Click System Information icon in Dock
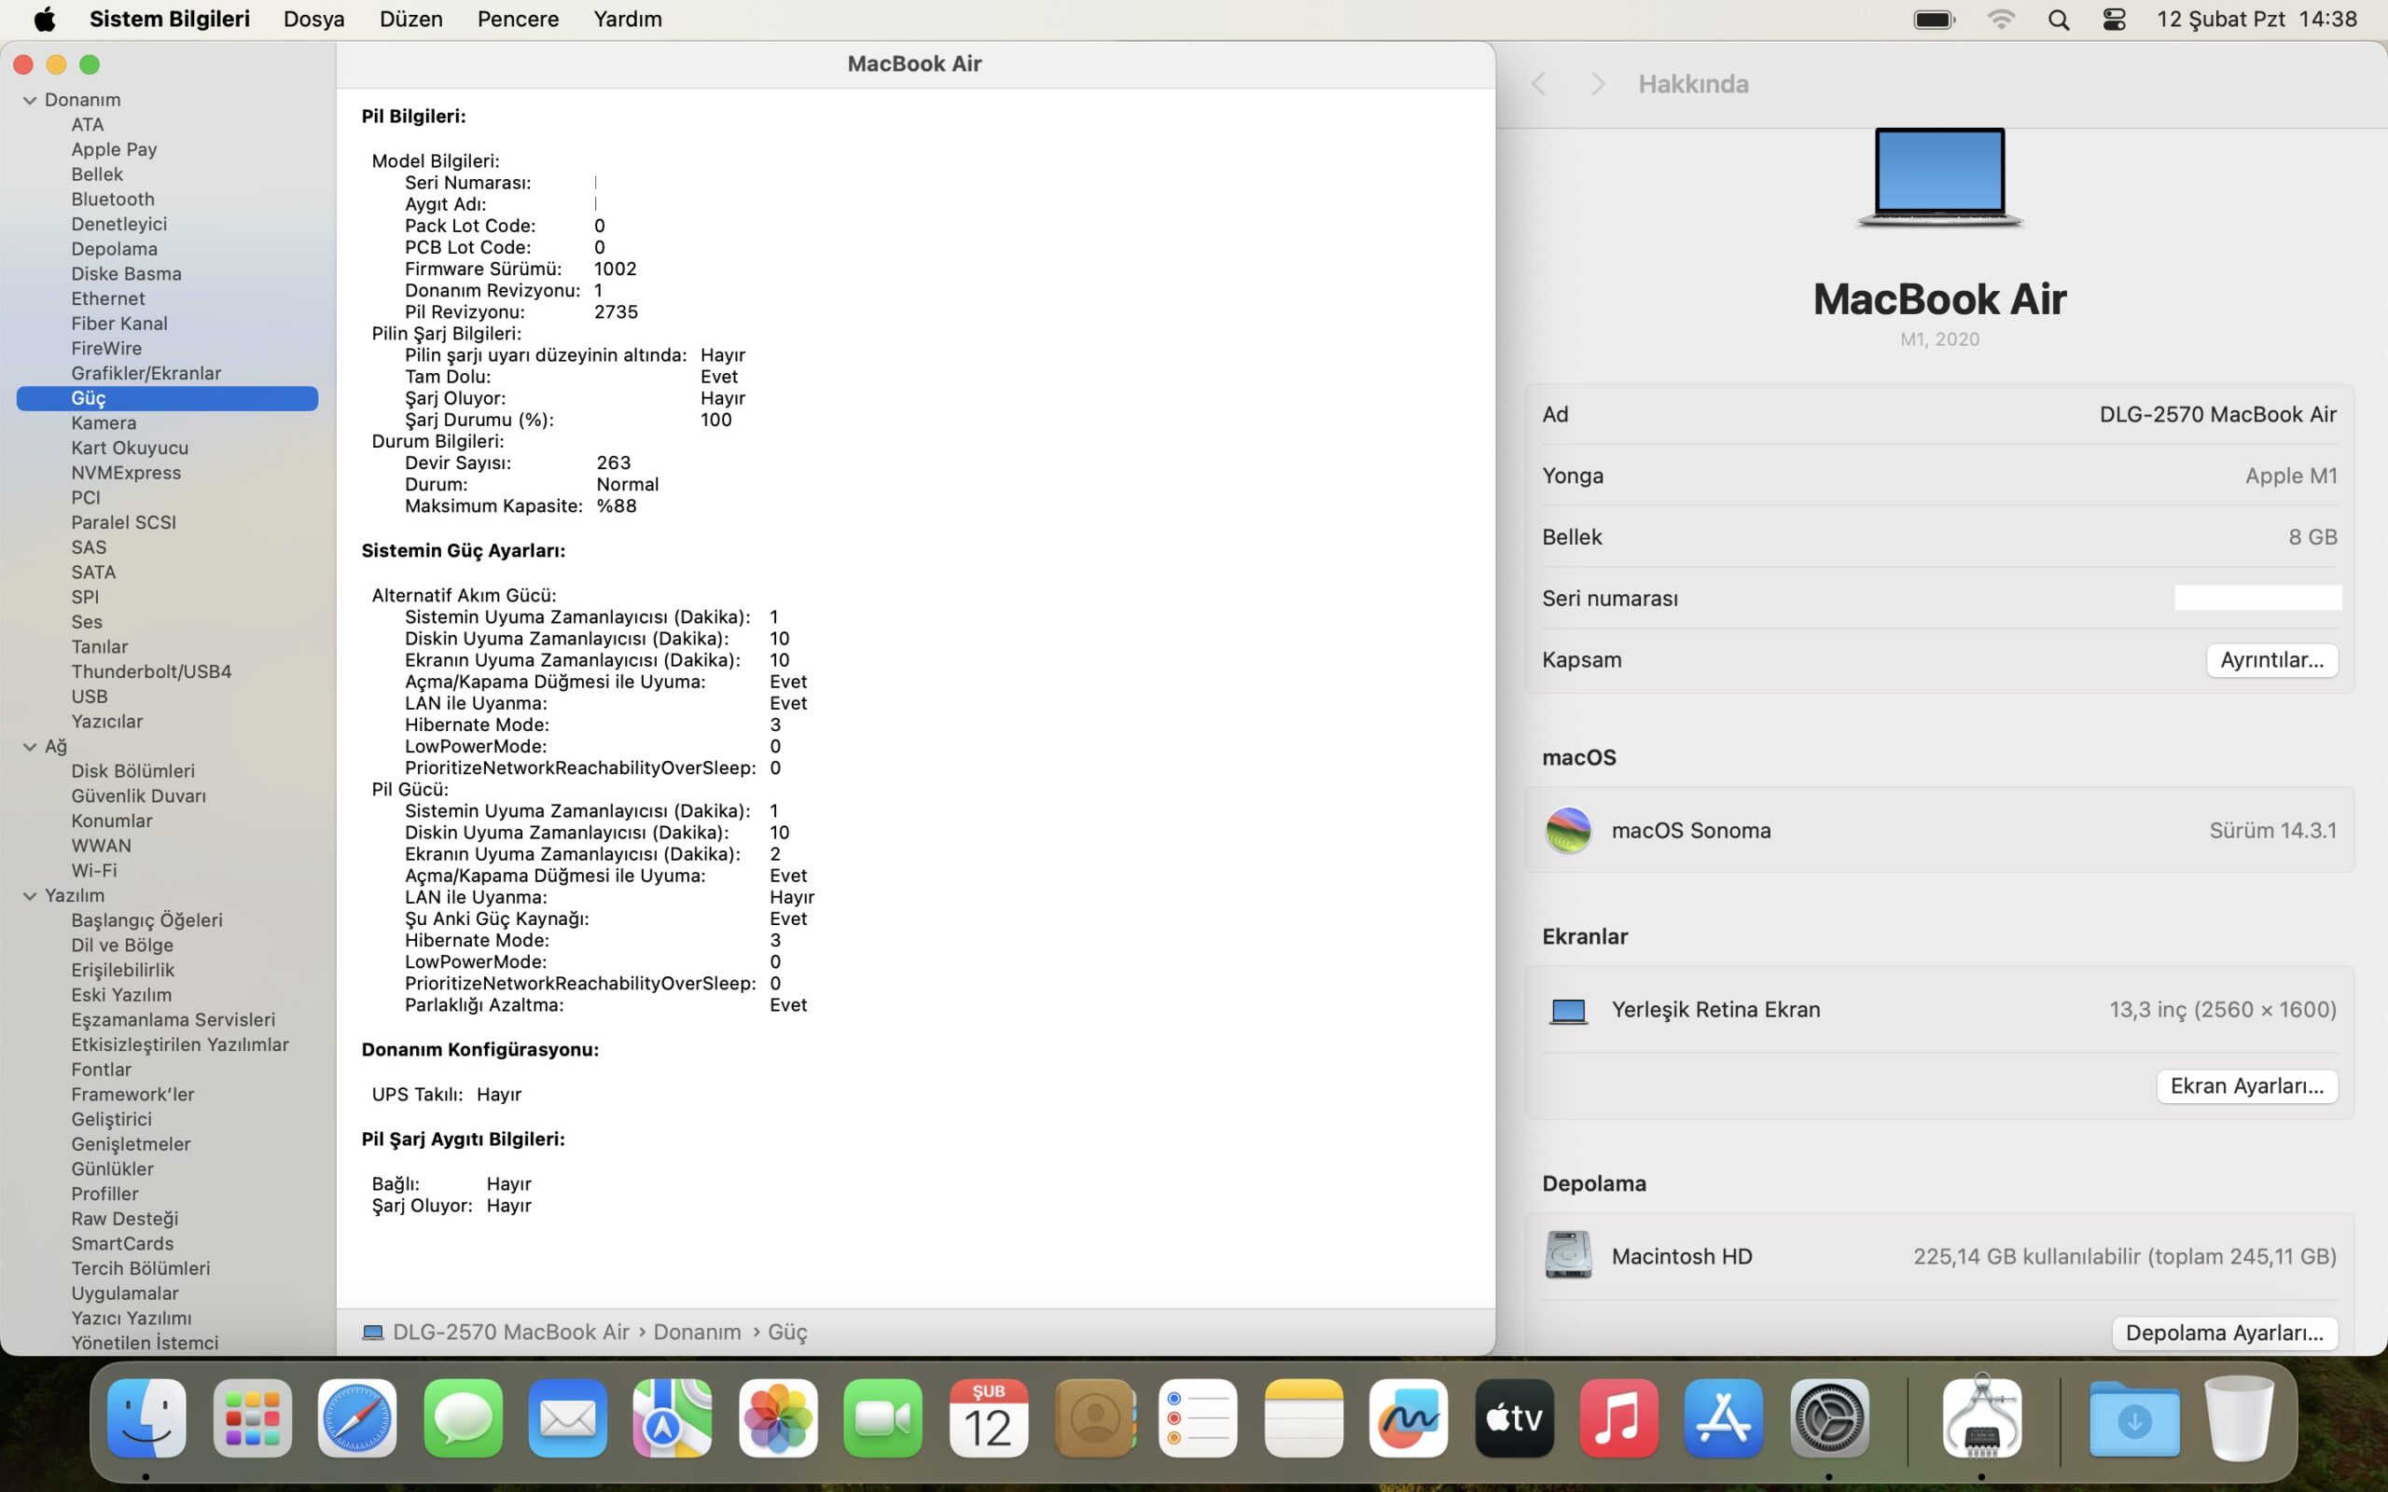Image resolution: width=2388 pixels, height=1492 pixels. click(x=1981, y=1418)
